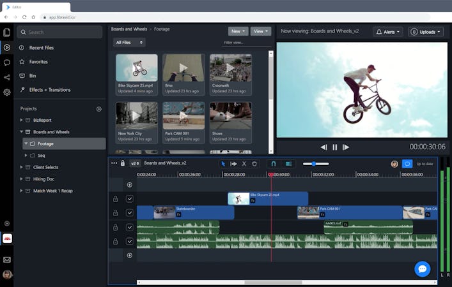Open the share icon in left sidebar
The image size is (452, 287).
[x=6, y=77]
